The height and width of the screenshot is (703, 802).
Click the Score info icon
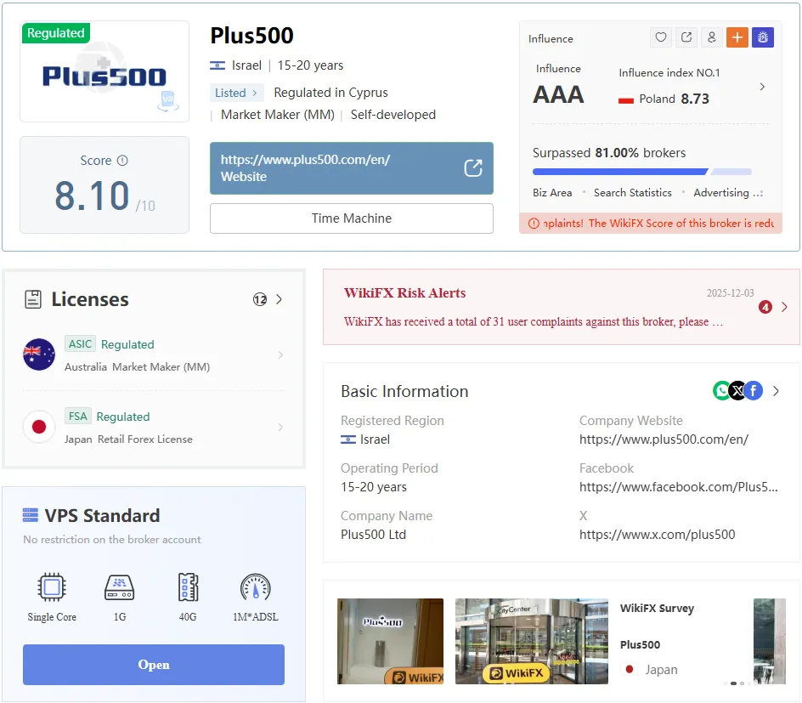click(122, 161)
